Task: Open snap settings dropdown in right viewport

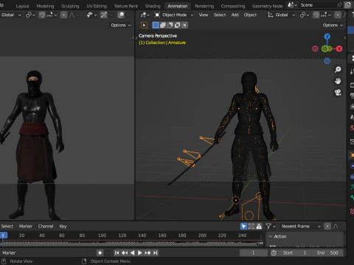Action: [326, 15]
